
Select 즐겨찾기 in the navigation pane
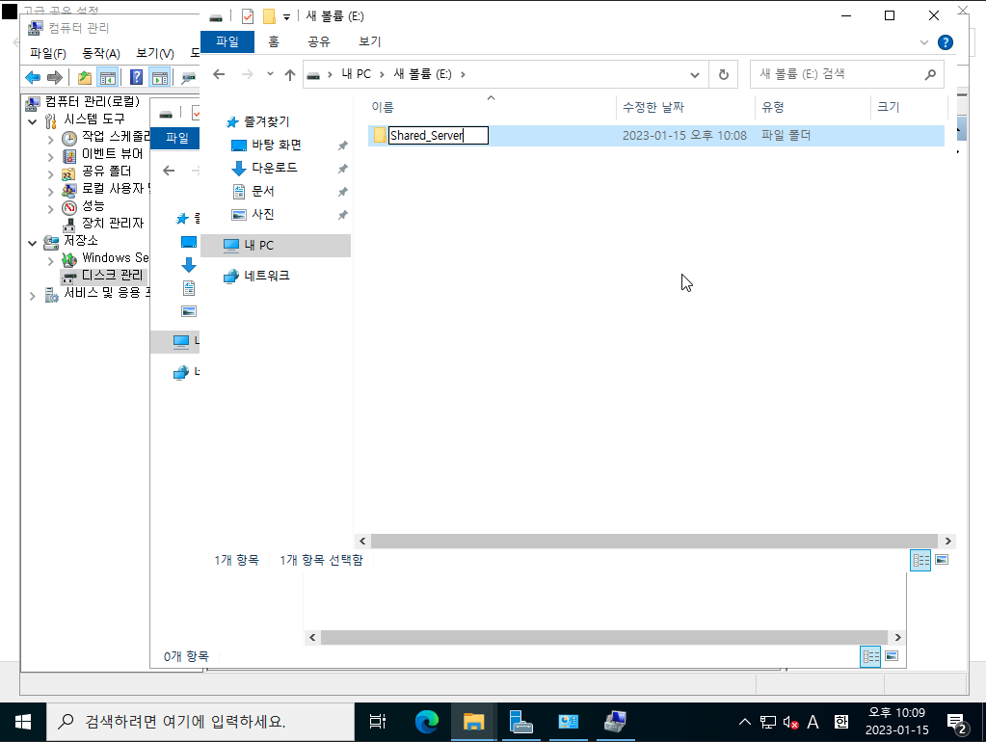pyautogui.click(x=267, y=121)
